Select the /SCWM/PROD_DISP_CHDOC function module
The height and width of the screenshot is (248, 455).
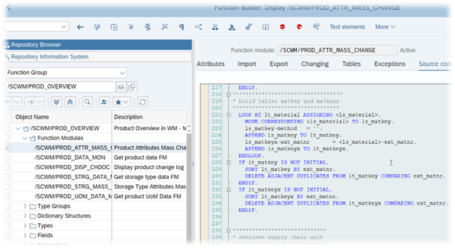(72, 167)
